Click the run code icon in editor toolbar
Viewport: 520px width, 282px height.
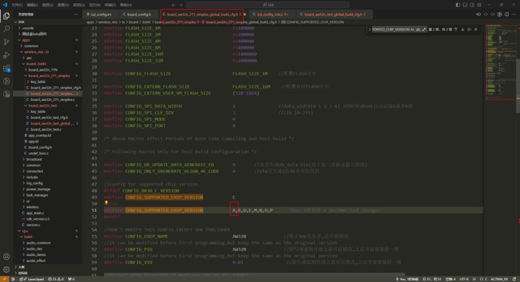pyautogui.click(x=499, y=14)
